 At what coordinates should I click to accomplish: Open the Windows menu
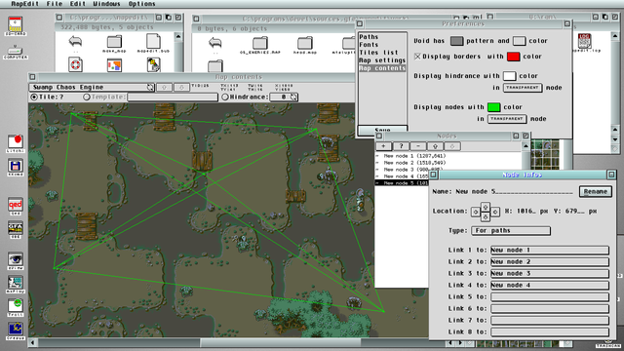coord(106,4)
